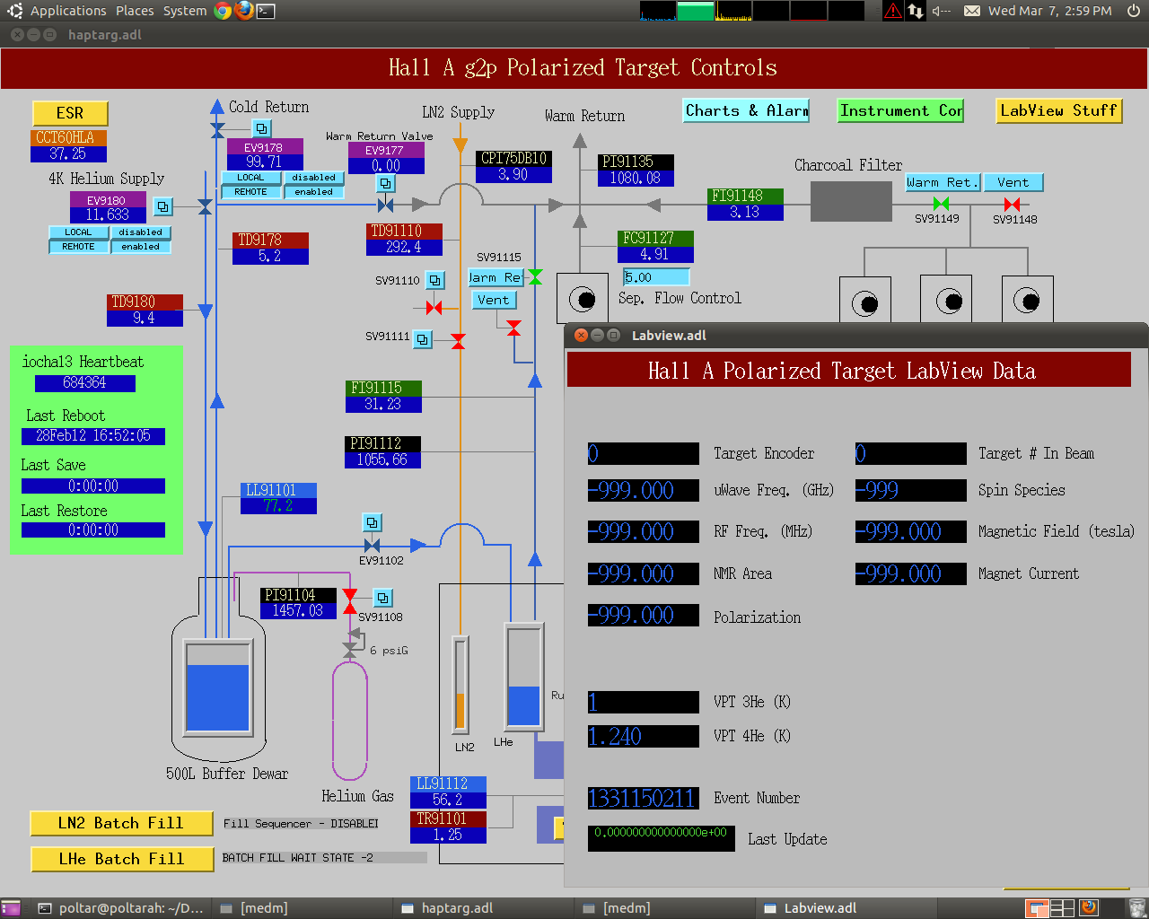Click the red warning alert indicator
The image size is (1149, 919).
[x=893, y=11]
